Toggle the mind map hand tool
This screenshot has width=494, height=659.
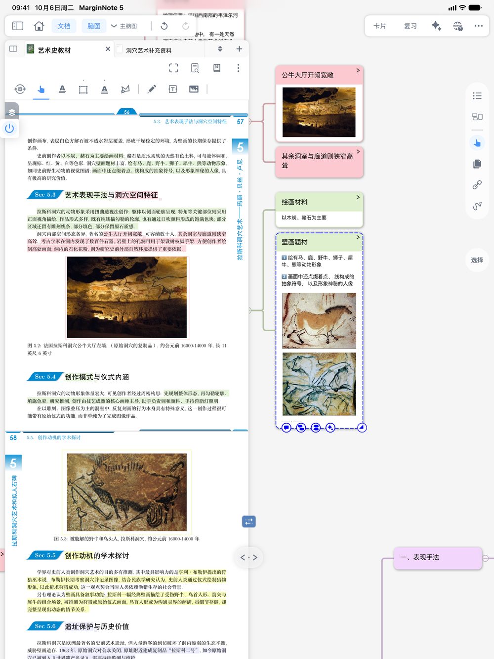click(477, 143)
